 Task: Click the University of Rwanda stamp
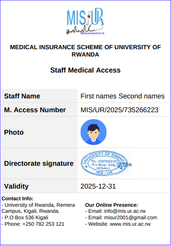(105, 163)
